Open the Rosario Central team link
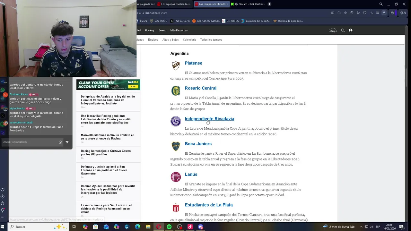The width and height of the screenshot is (411, 231). [201, 88]
